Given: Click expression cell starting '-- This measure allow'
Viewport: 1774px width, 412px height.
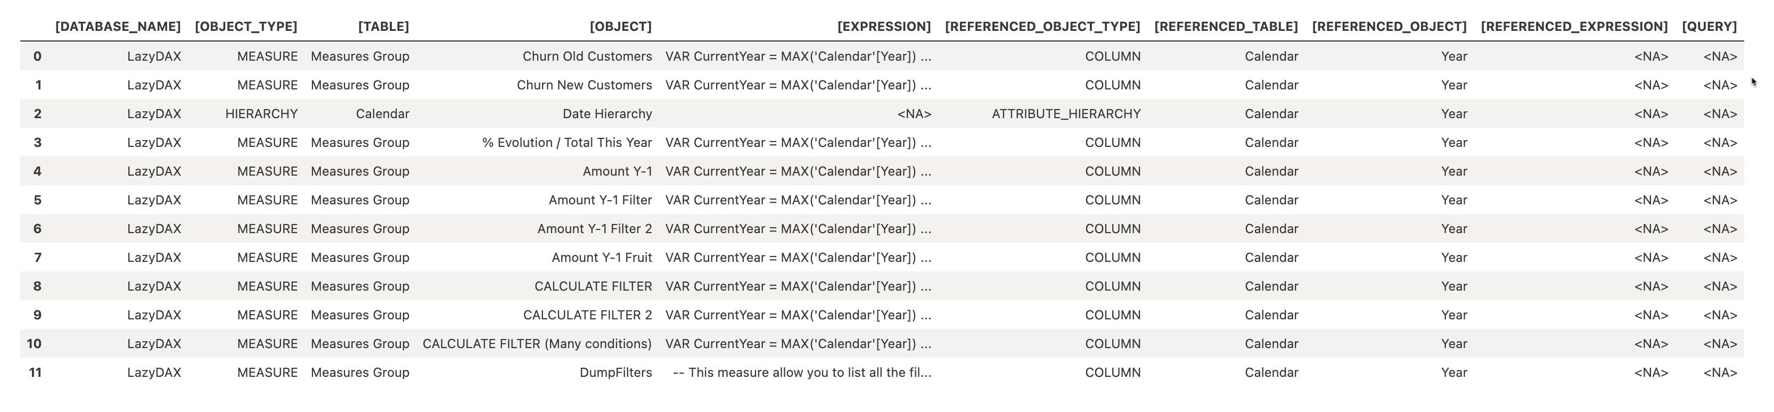Looking at the screenshot, I should [x=802, y=373].
